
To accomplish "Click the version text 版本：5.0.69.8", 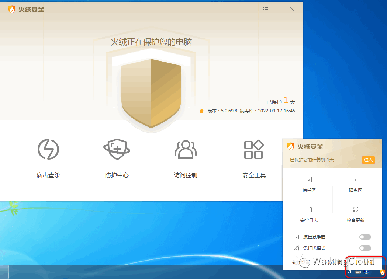I will tap(222, 111).
